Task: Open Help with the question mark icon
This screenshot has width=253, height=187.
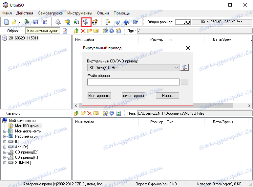Action: (x=126, y=22)
